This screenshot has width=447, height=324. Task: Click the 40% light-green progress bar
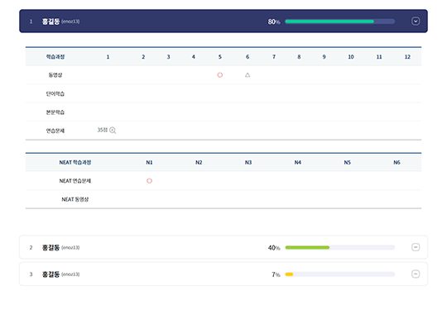[x=340, y=247]
